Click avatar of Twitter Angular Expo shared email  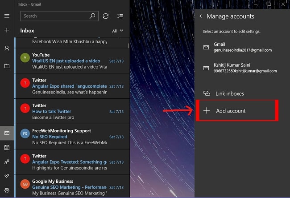(25, 83)
